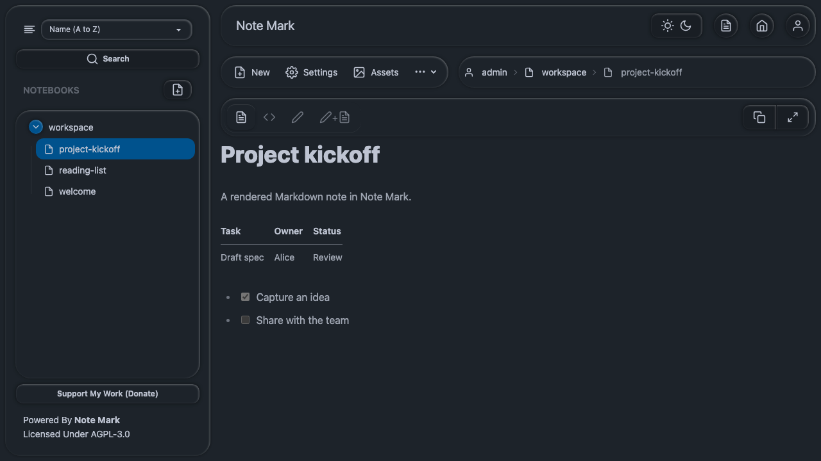Click the Task column header
This screenshot has height=461, width=821.
click(x=231, y=231)
